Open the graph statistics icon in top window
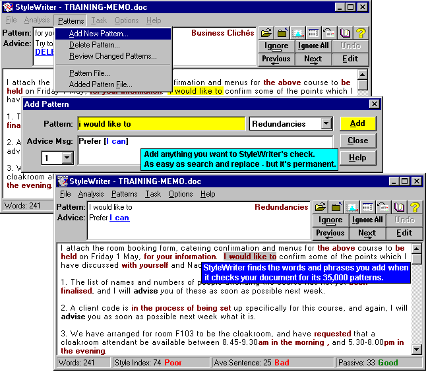 pyautogui.click(x=298, y=33)
